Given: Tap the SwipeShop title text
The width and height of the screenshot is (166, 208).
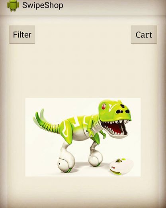Looking at the screenshot, I should click(43, 6).
